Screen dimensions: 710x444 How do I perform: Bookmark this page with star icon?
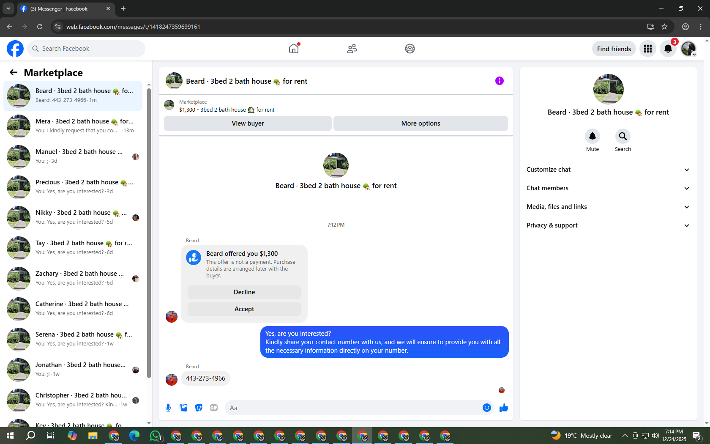click(664, 27)
